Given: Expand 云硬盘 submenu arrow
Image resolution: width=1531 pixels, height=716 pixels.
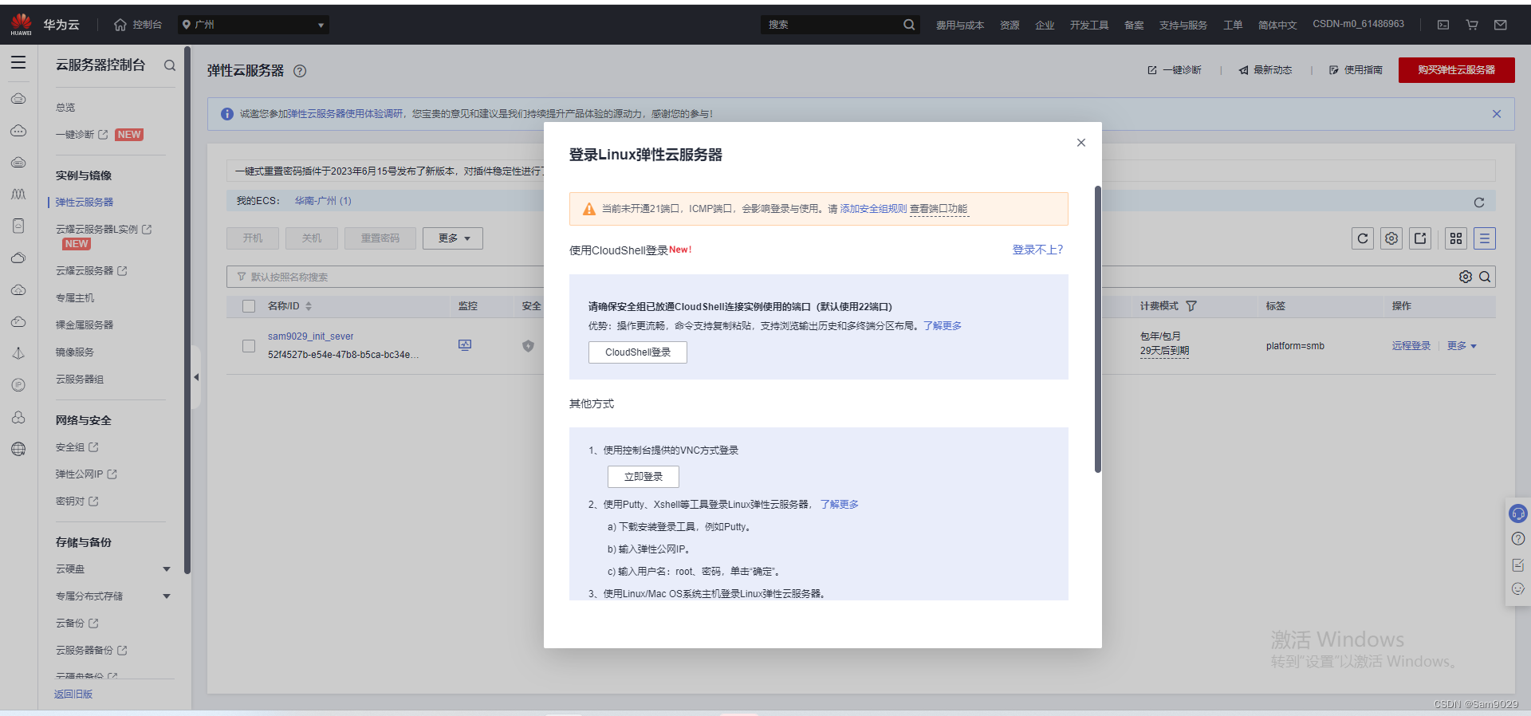Looking at the screenshot, I should (167, 569).
